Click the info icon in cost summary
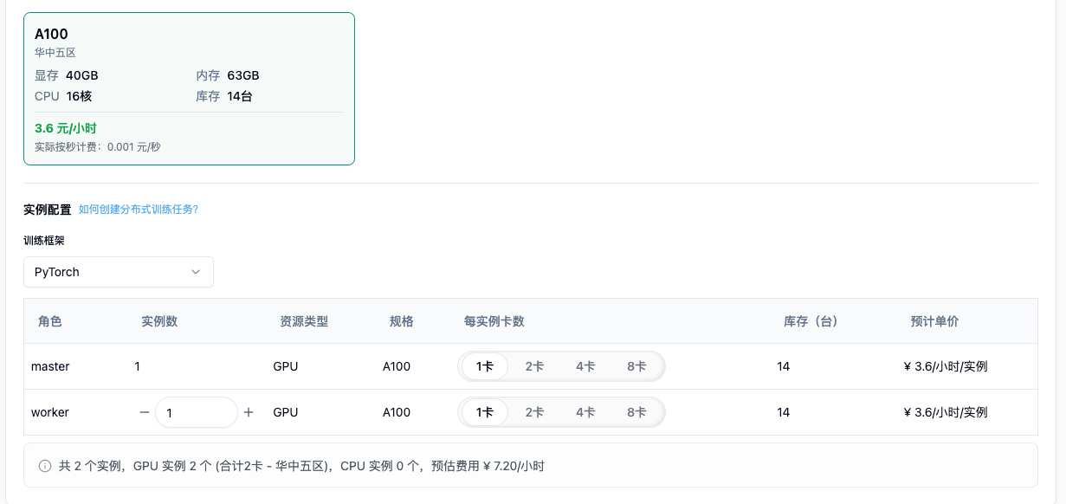The height and width of the screenshot is (504, 1066). tap(45, 466)
